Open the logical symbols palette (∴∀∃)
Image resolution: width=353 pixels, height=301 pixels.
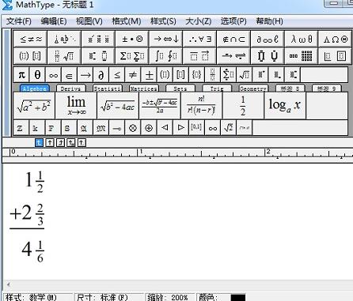tap(199, 40)
